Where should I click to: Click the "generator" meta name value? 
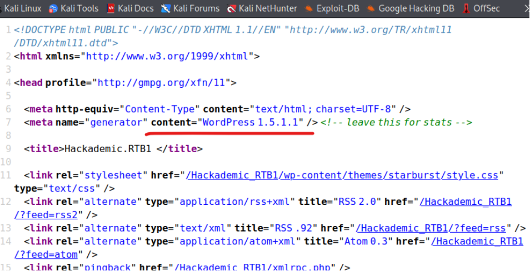(x=116, y=122)
